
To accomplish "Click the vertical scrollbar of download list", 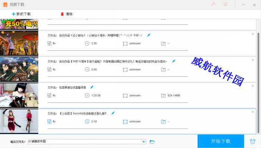I will pyautogui.click(x=258, y=83).
